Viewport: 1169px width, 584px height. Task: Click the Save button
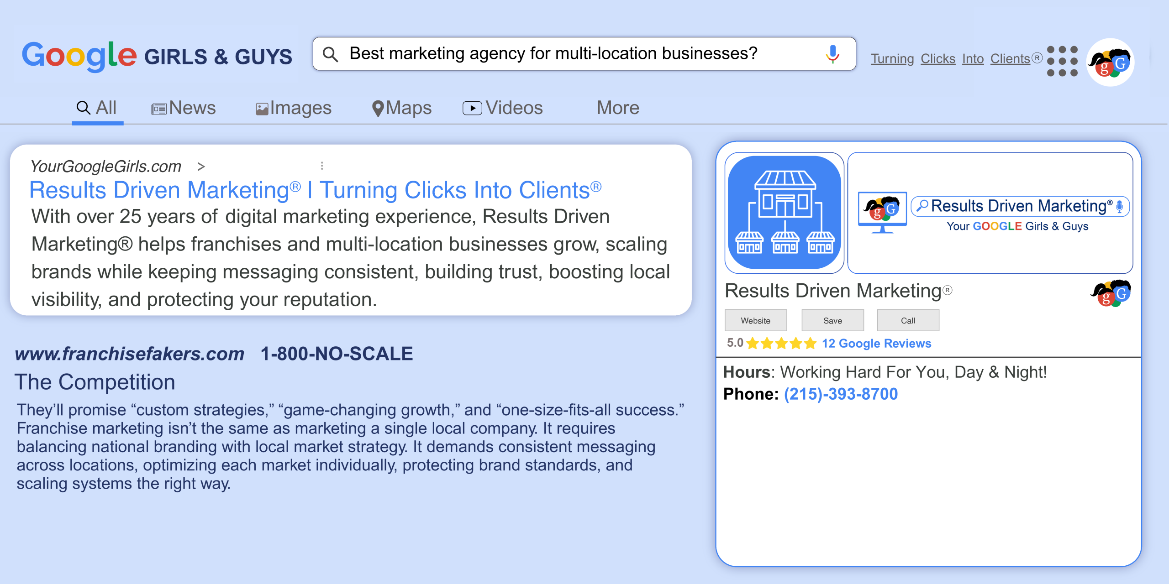pos(832,320)
